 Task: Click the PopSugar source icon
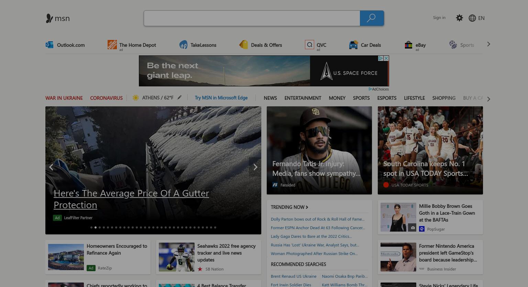click(x=422, y=229)
